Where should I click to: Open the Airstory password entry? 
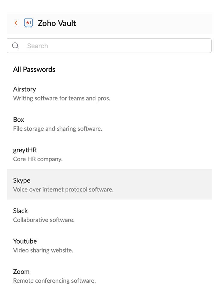(x=24, y=89)
